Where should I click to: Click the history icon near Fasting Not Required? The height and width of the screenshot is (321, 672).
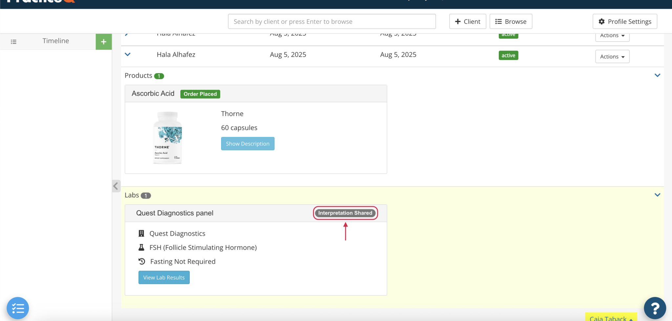click(x=141, y=261)
